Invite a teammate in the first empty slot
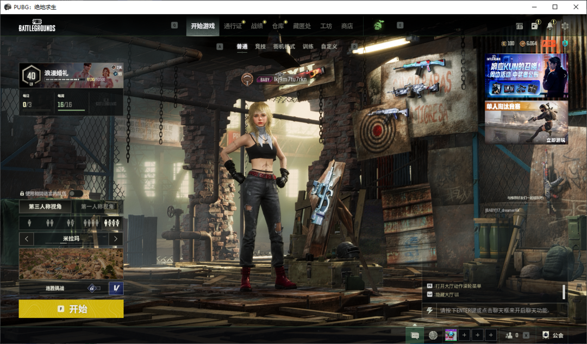This screenshot has width=587, height=344. point(464,335)
